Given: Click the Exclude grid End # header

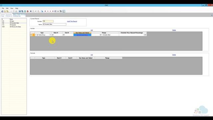Looking at the screenshot, I should pos(71,58).
